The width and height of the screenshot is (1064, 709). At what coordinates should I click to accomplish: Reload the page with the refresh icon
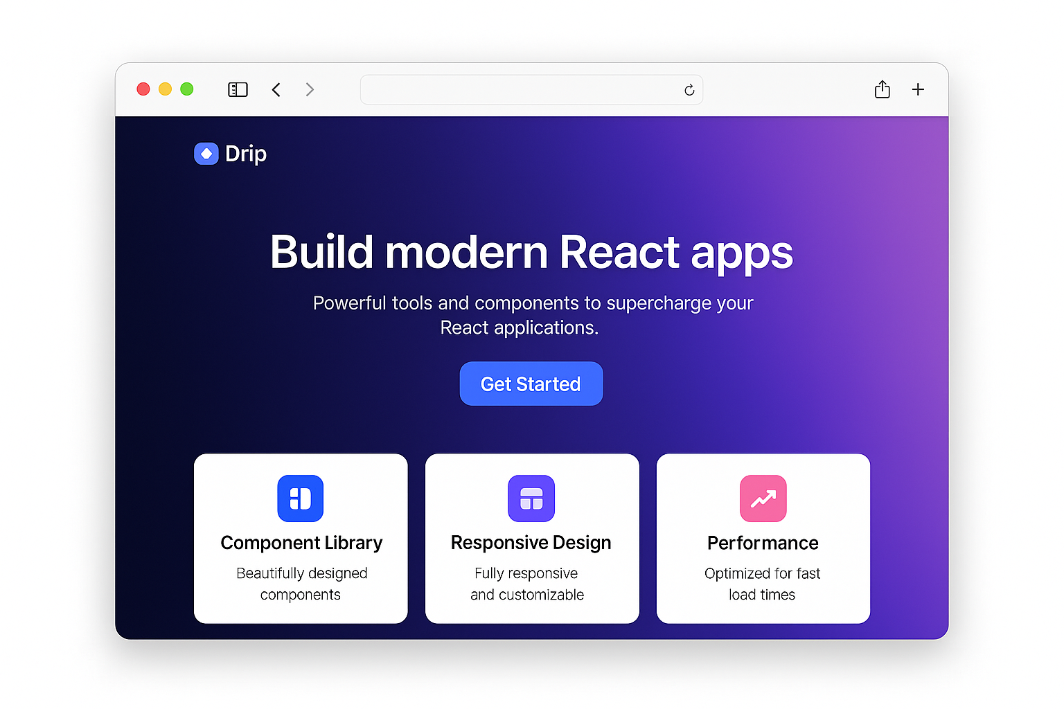pyautogui.click(x=689, y=90)
